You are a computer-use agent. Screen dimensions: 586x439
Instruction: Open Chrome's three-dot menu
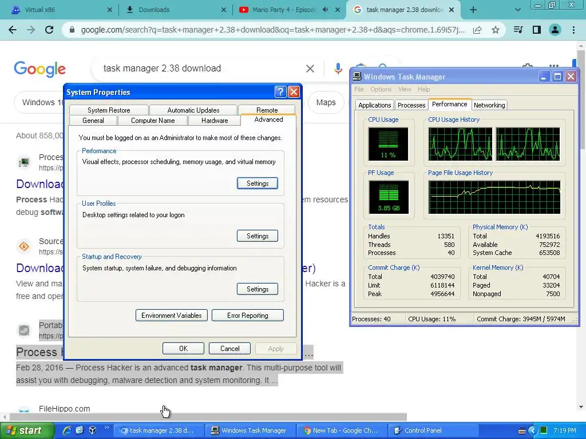573,30
